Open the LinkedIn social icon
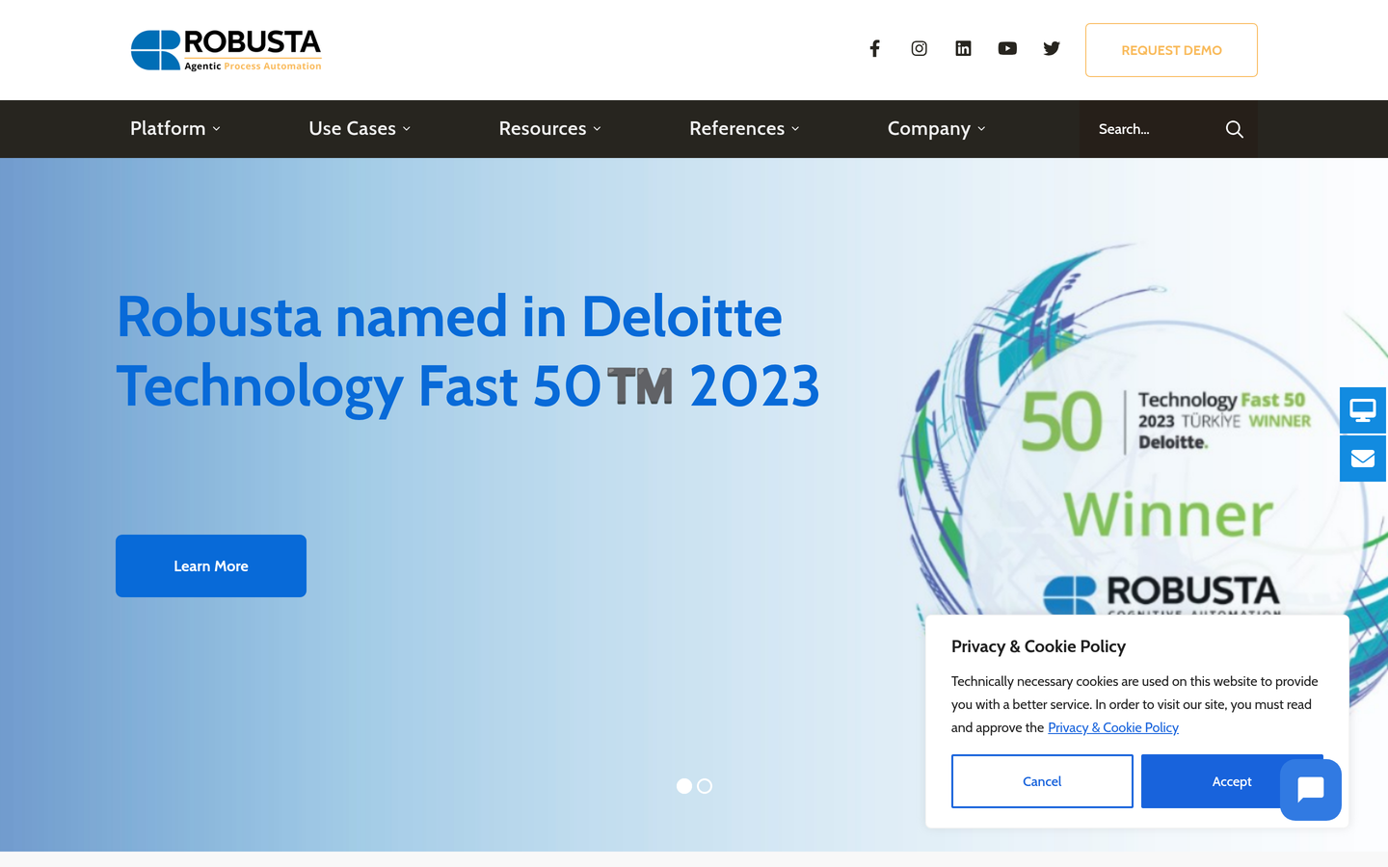 [x=963, y=48]
